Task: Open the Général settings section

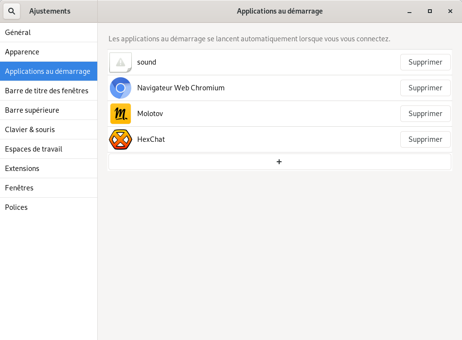Action: 49,33
